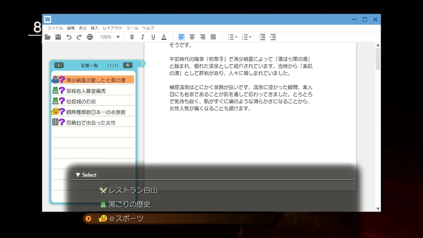Select article 築城名人藤堂高虎

click(x=93, y=91)
